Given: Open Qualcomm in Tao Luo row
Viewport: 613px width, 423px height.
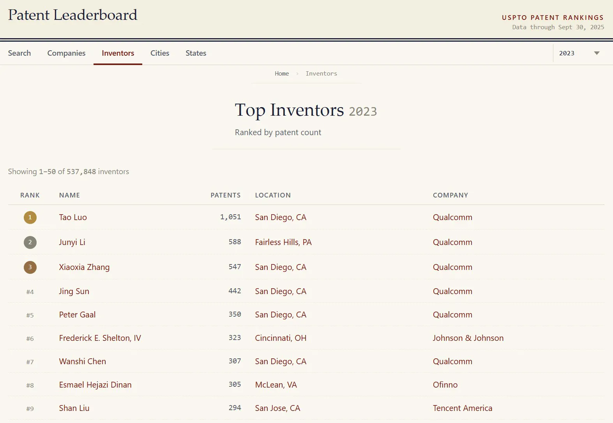Looking at the screenshot, I should tap(452, 217).
